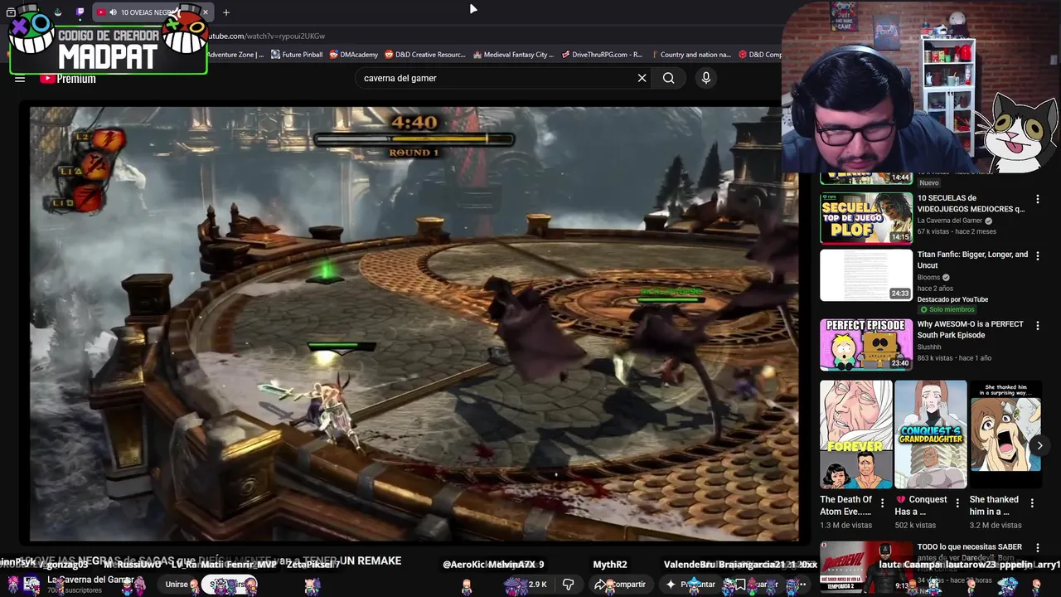Click the Preguntar ask button
This screenshot has height=597, width=1061.
pos(690,585)
